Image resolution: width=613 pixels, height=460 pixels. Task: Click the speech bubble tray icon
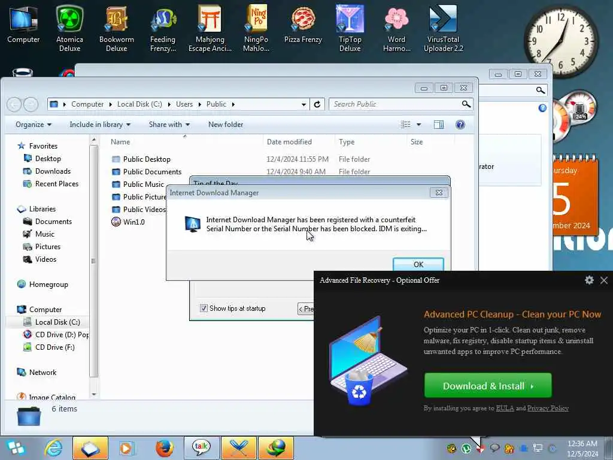coord(495,448)
